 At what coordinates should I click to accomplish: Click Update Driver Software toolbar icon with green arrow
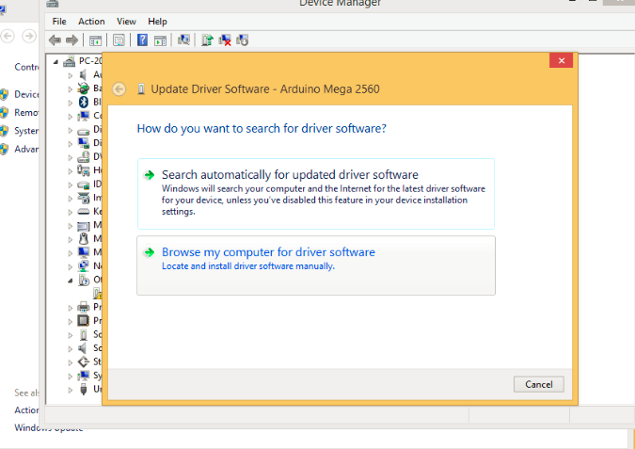[207, 40]
